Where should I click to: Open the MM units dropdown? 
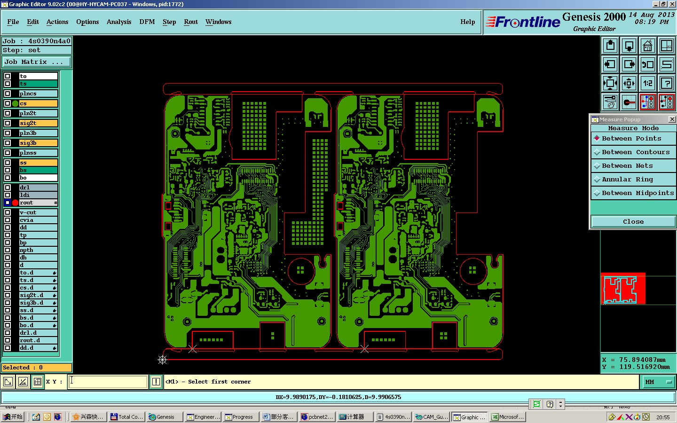(659, 382)
